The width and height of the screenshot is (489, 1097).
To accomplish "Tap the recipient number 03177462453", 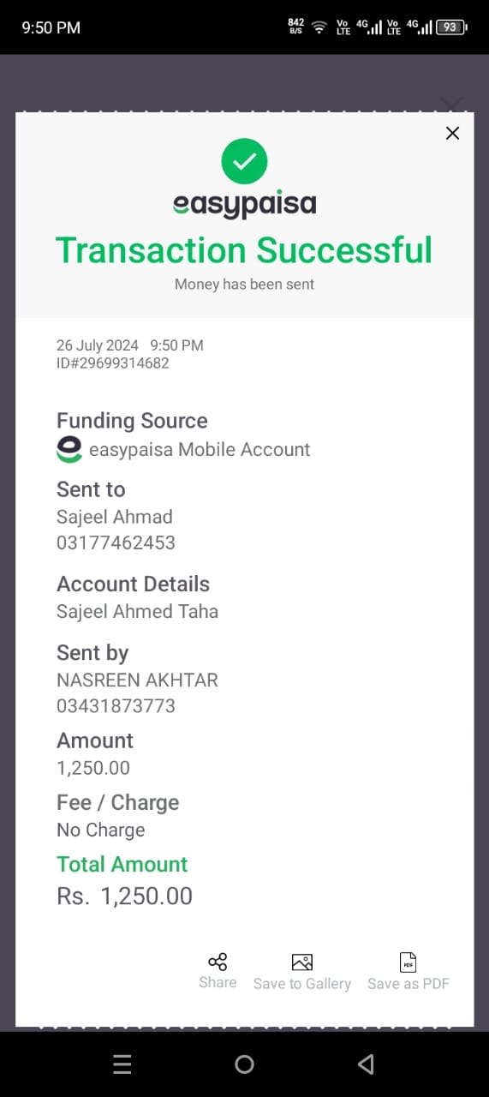I will [116, 543].
